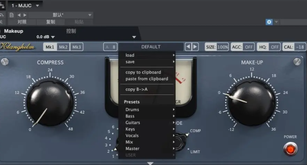The height and width of the screenshot is (165, 307).
Task: Click the host previous preset triangle
Action: pos(19,15)
